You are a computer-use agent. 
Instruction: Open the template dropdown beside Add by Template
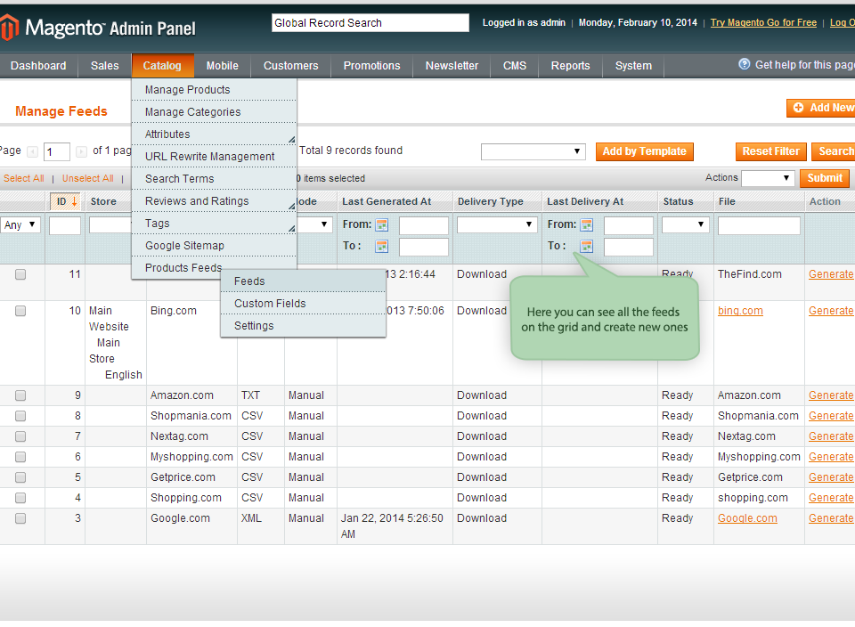pyautogui.click(x=533, y=151)
